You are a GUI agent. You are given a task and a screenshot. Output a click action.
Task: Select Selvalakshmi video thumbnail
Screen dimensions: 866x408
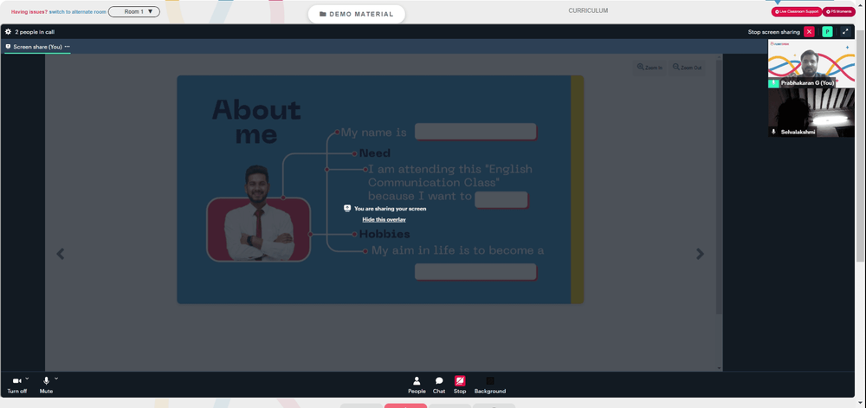pyautogui.click(x=811, y=113)
